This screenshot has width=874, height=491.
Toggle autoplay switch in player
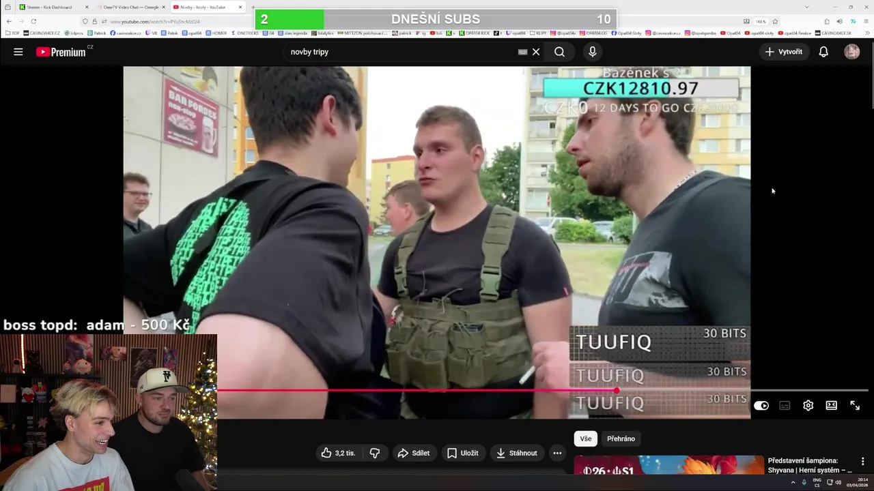click(x=761, y=405)
